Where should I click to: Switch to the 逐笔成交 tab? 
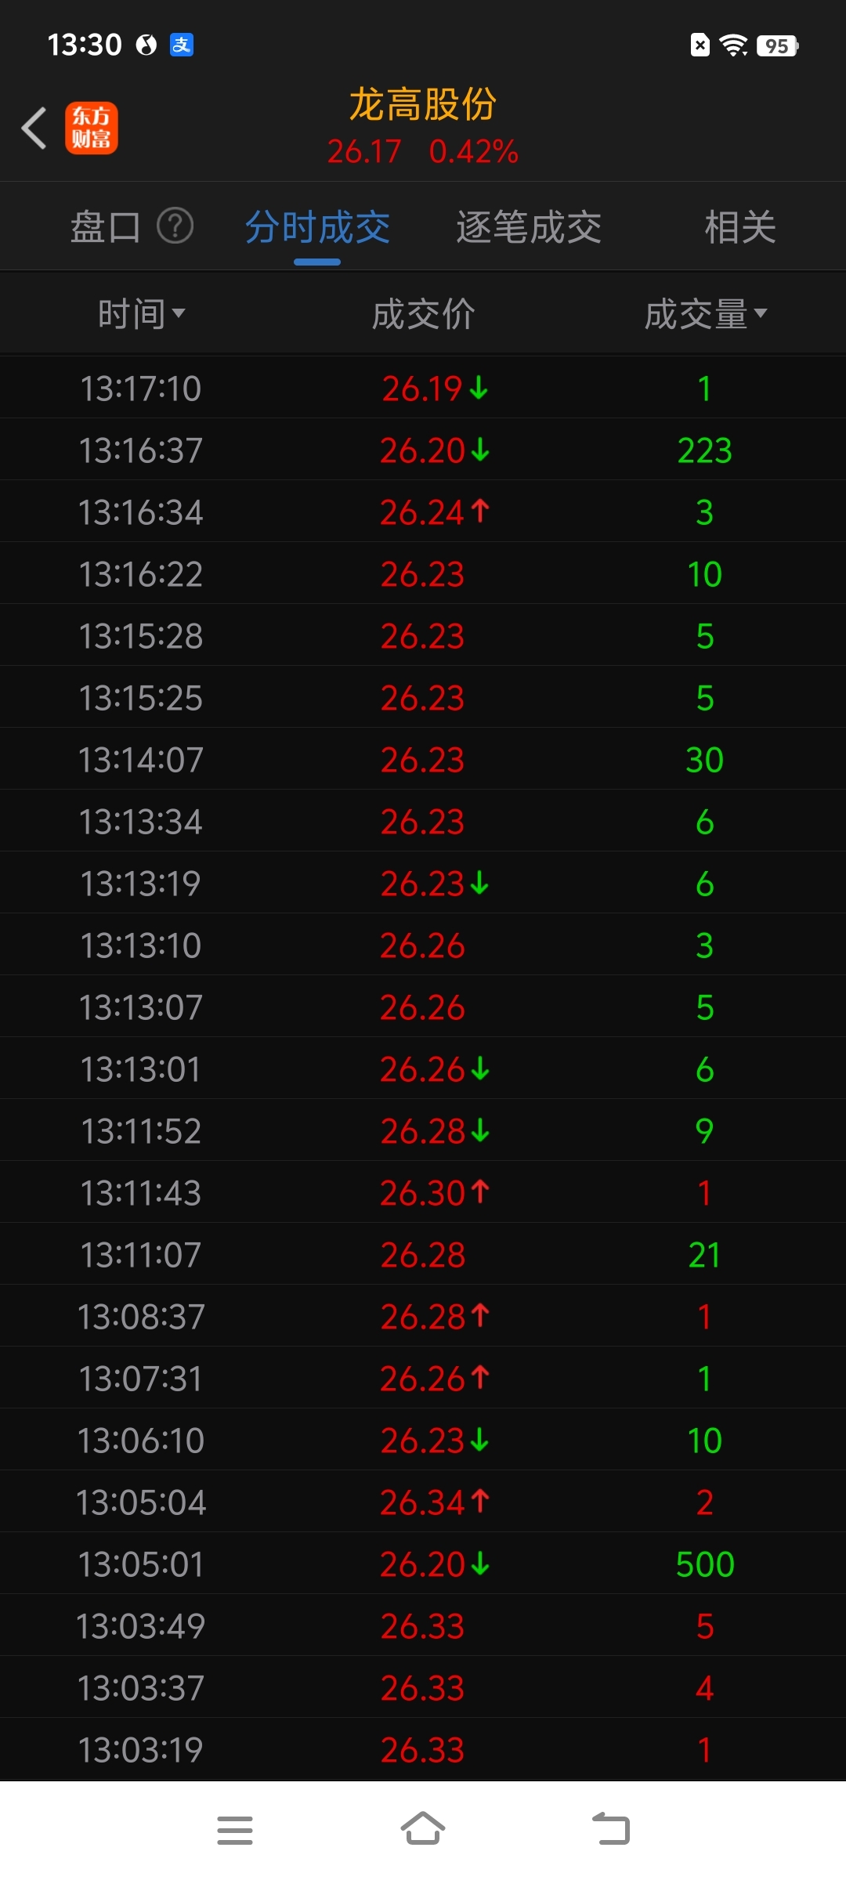[x=529, y=227]
